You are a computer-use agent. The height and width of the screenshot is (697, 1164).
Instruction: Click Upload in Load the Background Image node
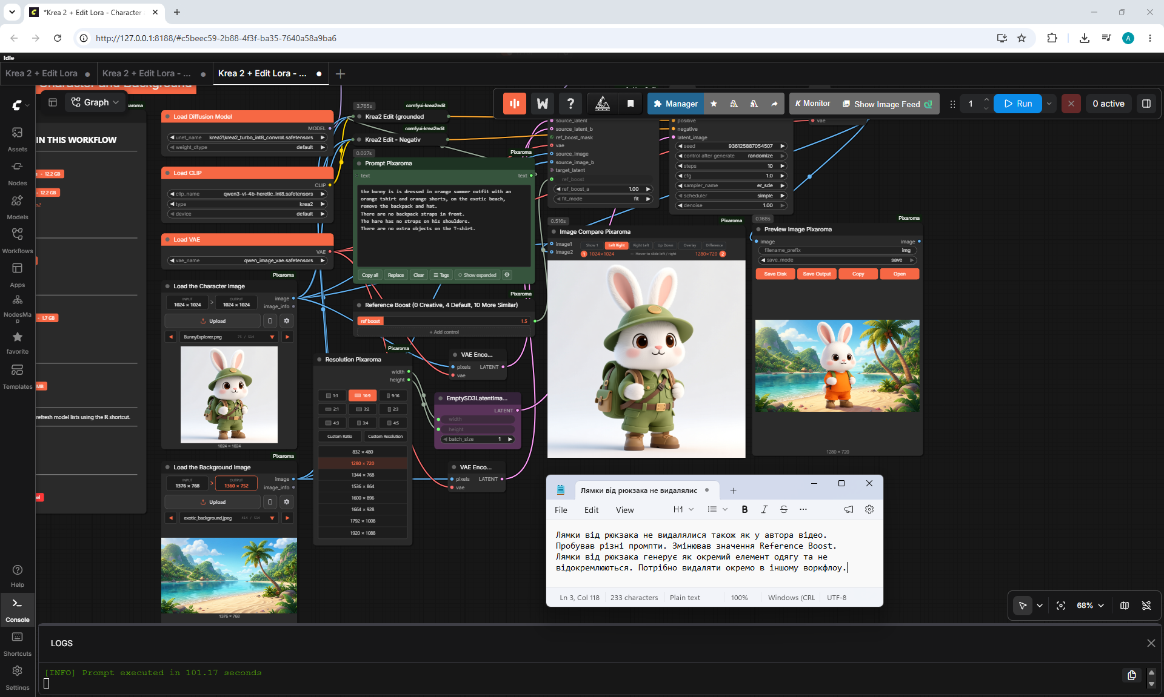point(213,502)
